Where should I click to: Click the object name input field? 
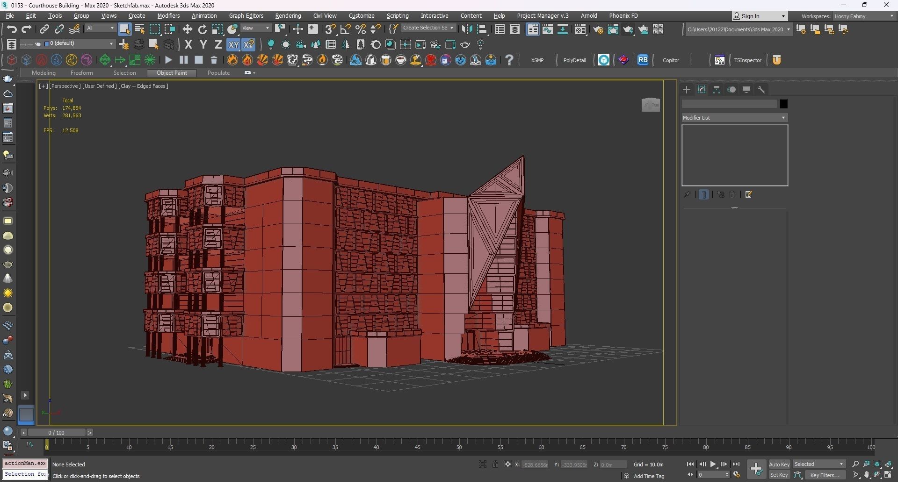729,104
